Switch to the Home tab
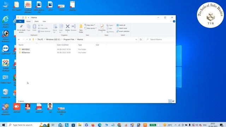This screenshot has width=226, height=127. [28, 21]
